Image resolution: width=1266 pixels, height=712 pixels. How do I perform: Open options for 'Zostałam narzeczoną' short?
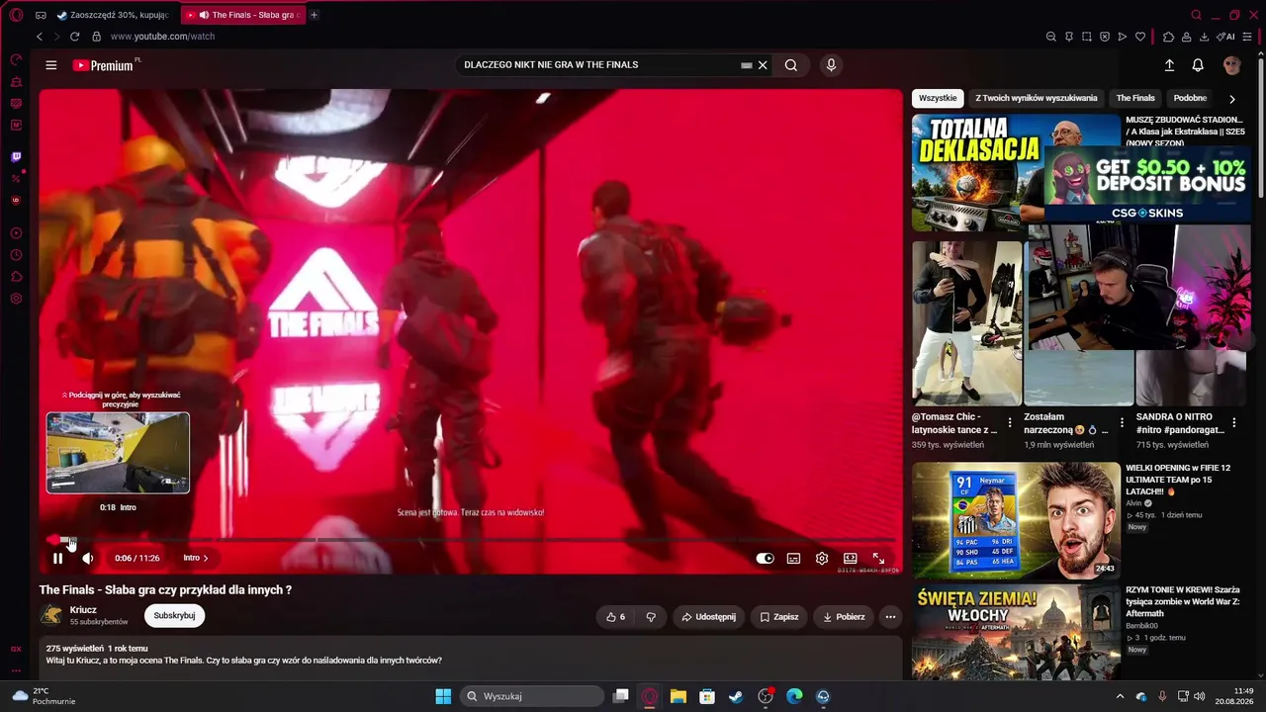1122,423
